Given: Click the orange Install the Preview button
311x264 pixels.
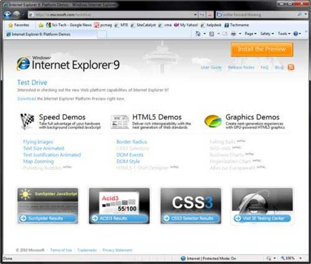Looking at the screenshot, I should [262, 49].
